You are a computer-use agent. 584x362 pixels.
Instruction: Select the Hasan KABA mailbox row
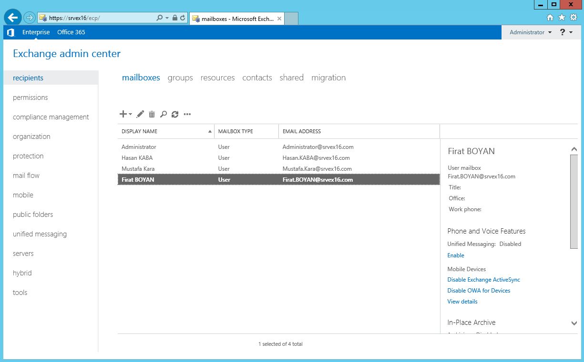[278, 158]
